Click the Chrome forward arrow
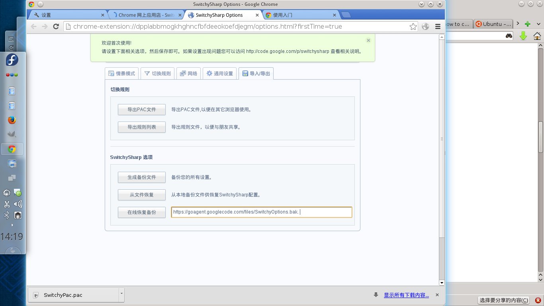Screen dimensions: 544x306 (45, 27)
